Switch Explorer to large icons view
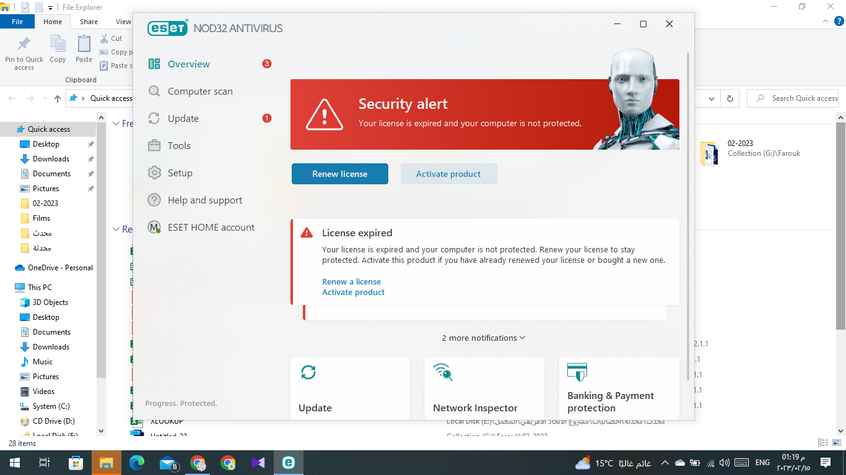 (x=837, y=443)
